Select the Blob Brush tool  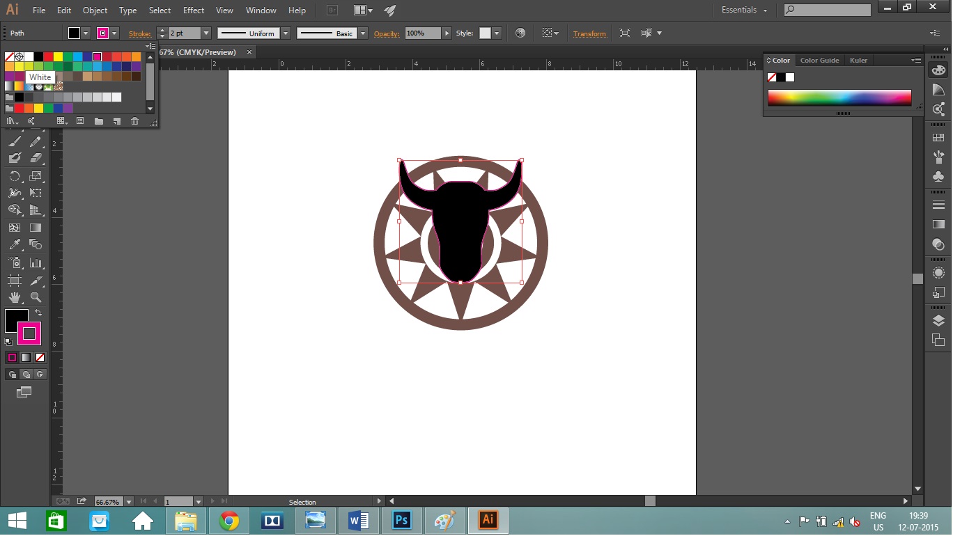pyautogui.click(x=15, y=159)
